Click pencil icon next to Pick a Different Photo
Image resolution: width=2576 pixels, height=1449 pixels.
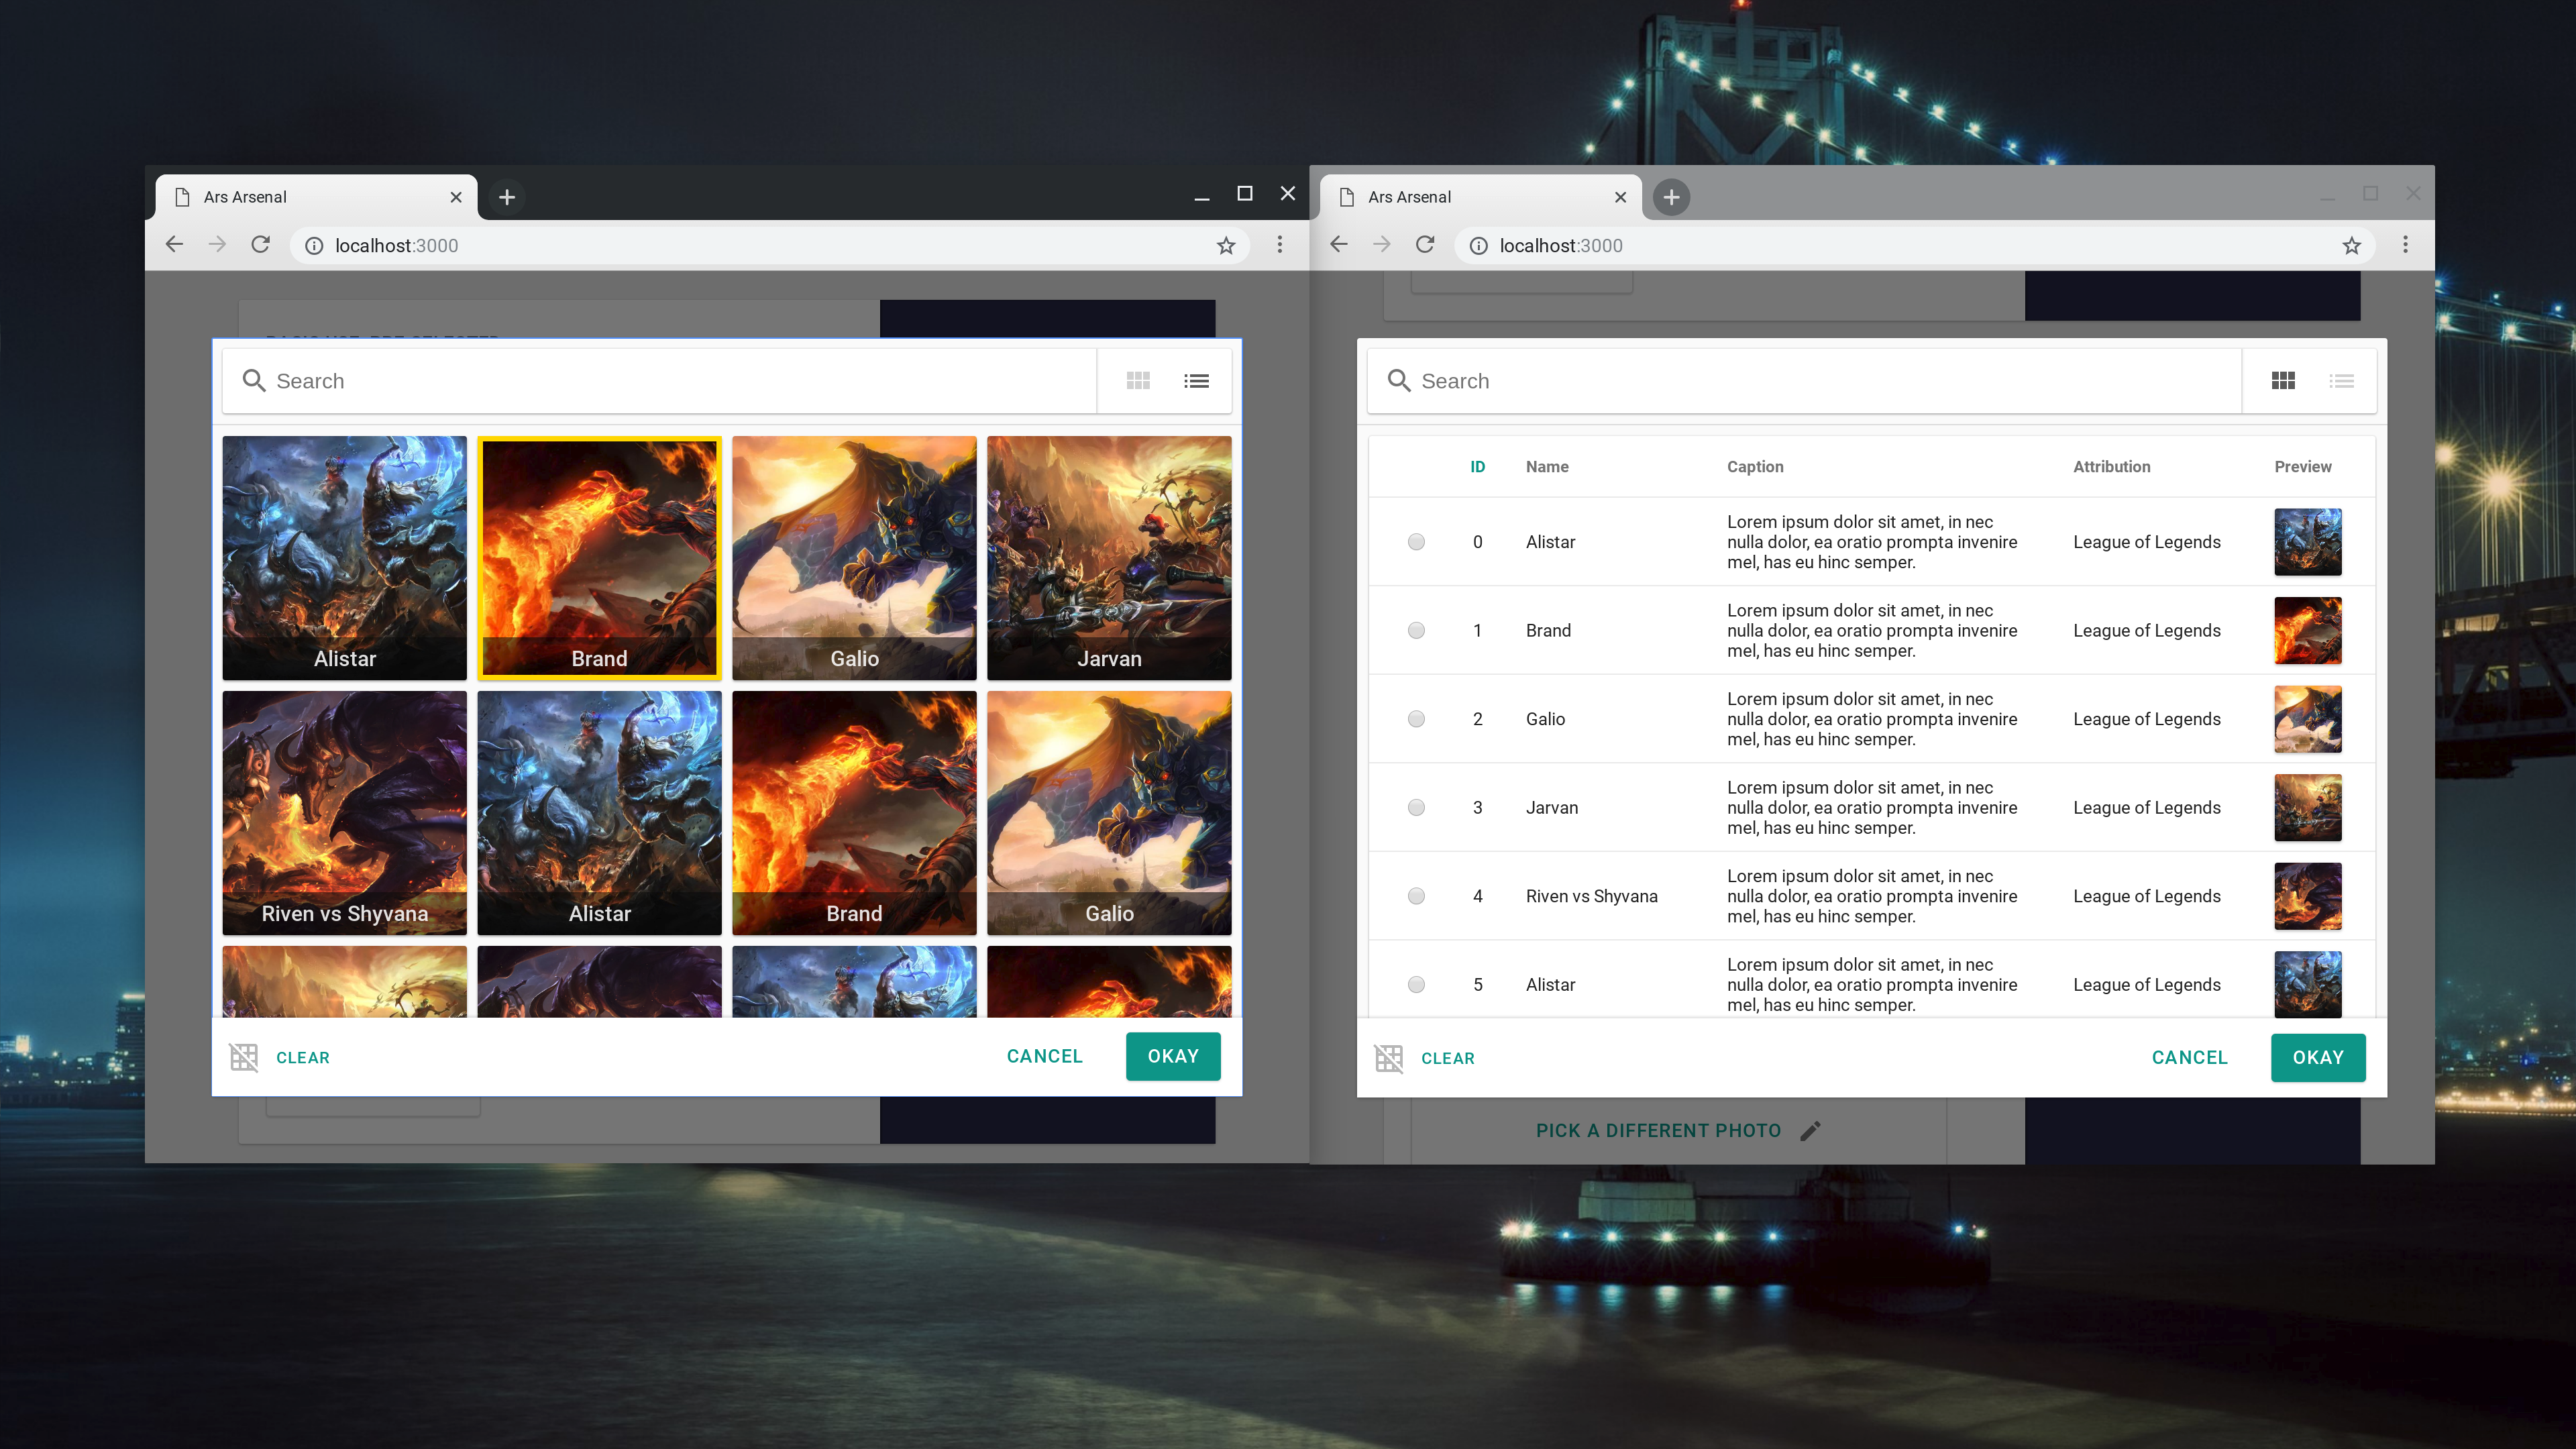coord(1810,1130)
